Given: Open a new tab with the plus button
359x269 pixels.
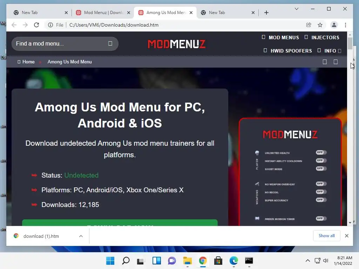Looking at the screenshot, I should tap(266, 13).
